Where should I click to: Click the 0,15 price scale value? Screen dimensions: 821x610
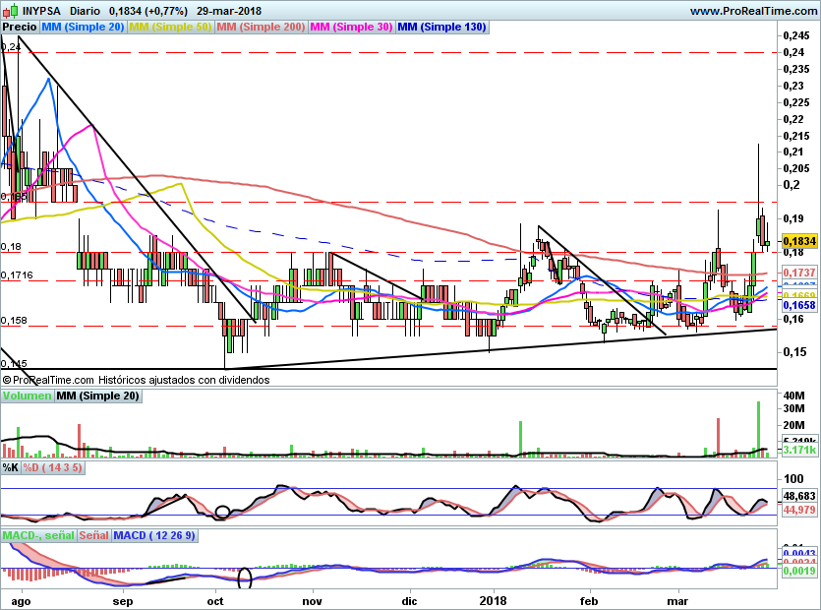[x=794, y=352]
